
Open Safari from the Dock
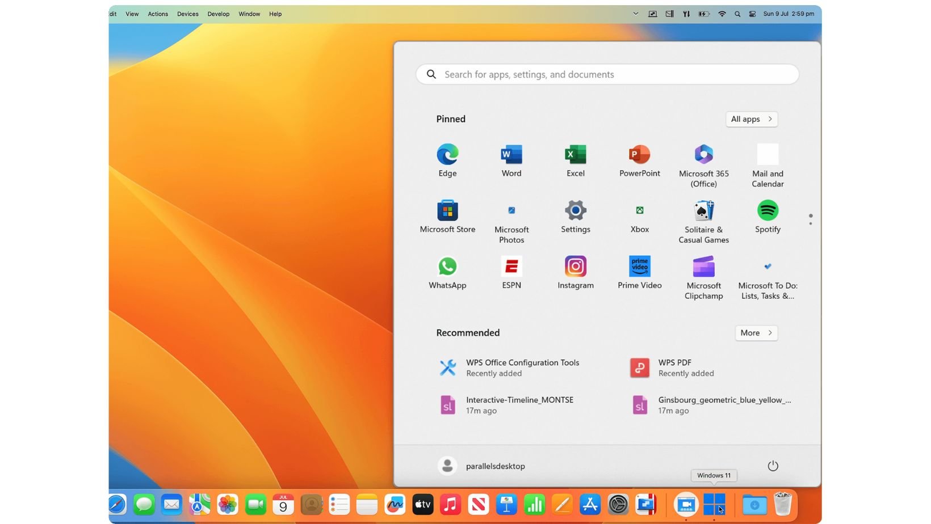[x=117, y=504]
